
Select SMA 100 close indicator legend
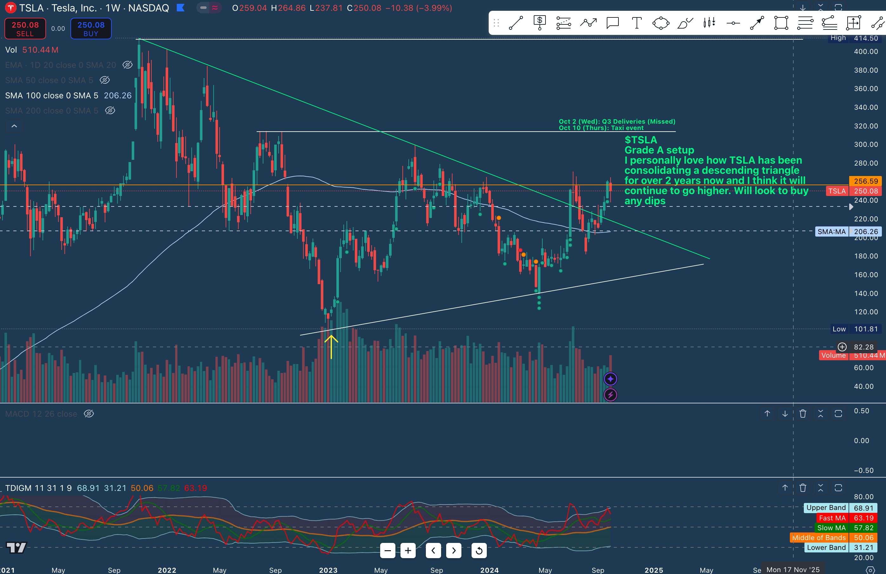69,95
